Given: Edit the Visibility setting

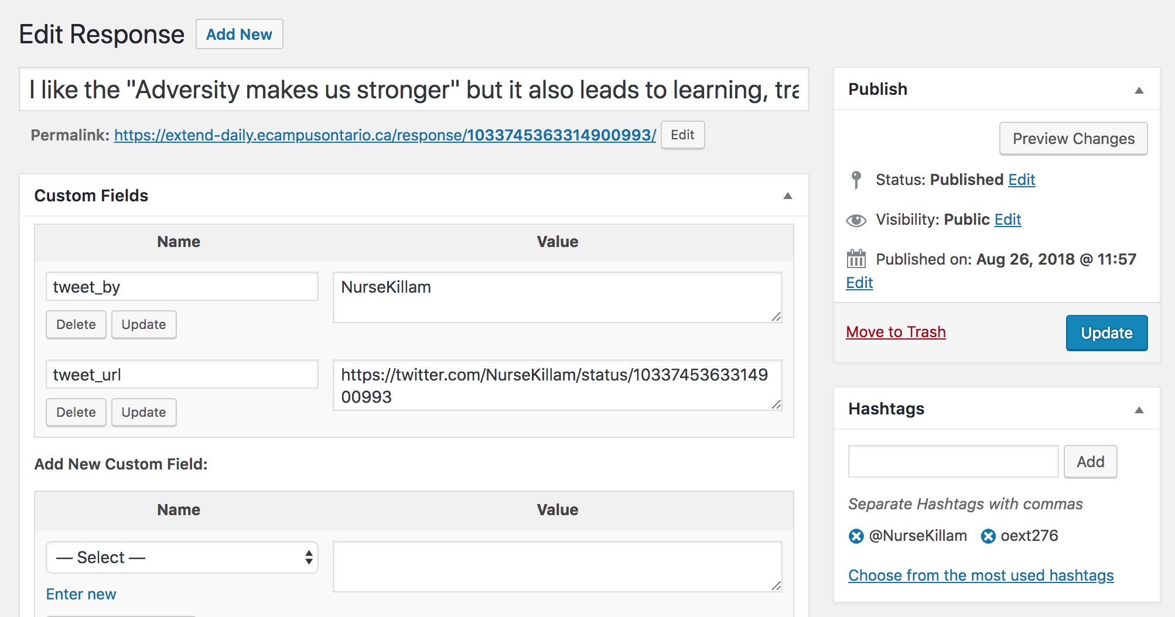Looking at the screenshot, I should (x=1007, y=220).
